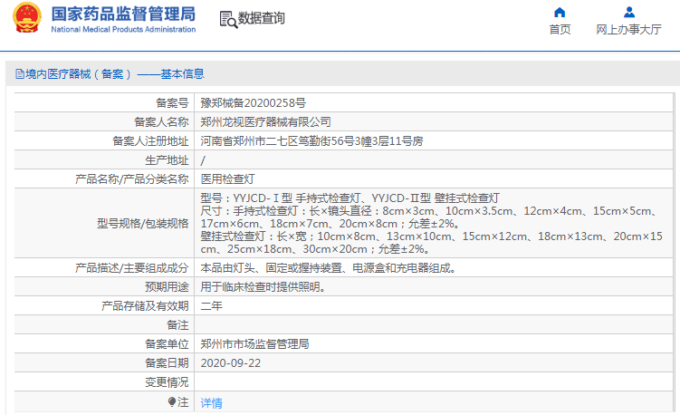This screenshot has width=680, height=415.
Task: Click the person icon above 网上办事大厅
Action: click(x=629, y=13)
